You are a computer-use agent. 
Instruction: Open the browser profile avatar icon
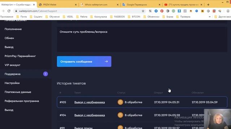228,11
